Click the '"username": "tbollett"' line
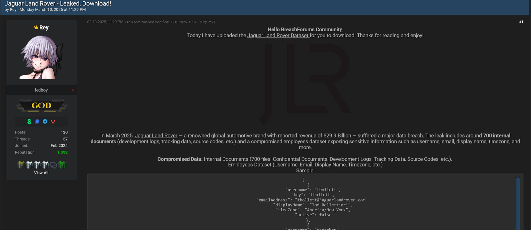The width and height of the screenshot is (531, 230). [313, 190]
